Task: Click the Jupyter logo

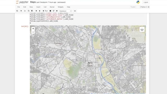Action: pyautogui.click(x=22, y=2)
